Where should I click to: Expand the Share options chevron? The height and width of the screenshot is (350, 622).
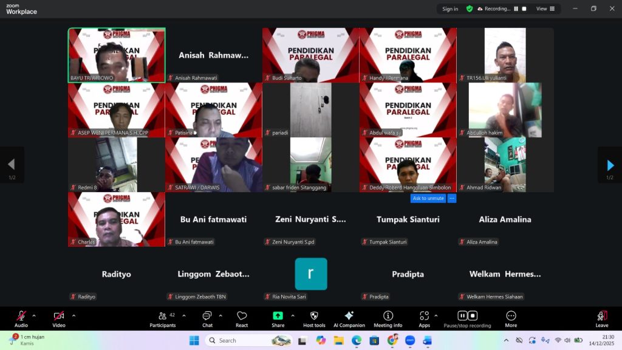coord(293,315)
